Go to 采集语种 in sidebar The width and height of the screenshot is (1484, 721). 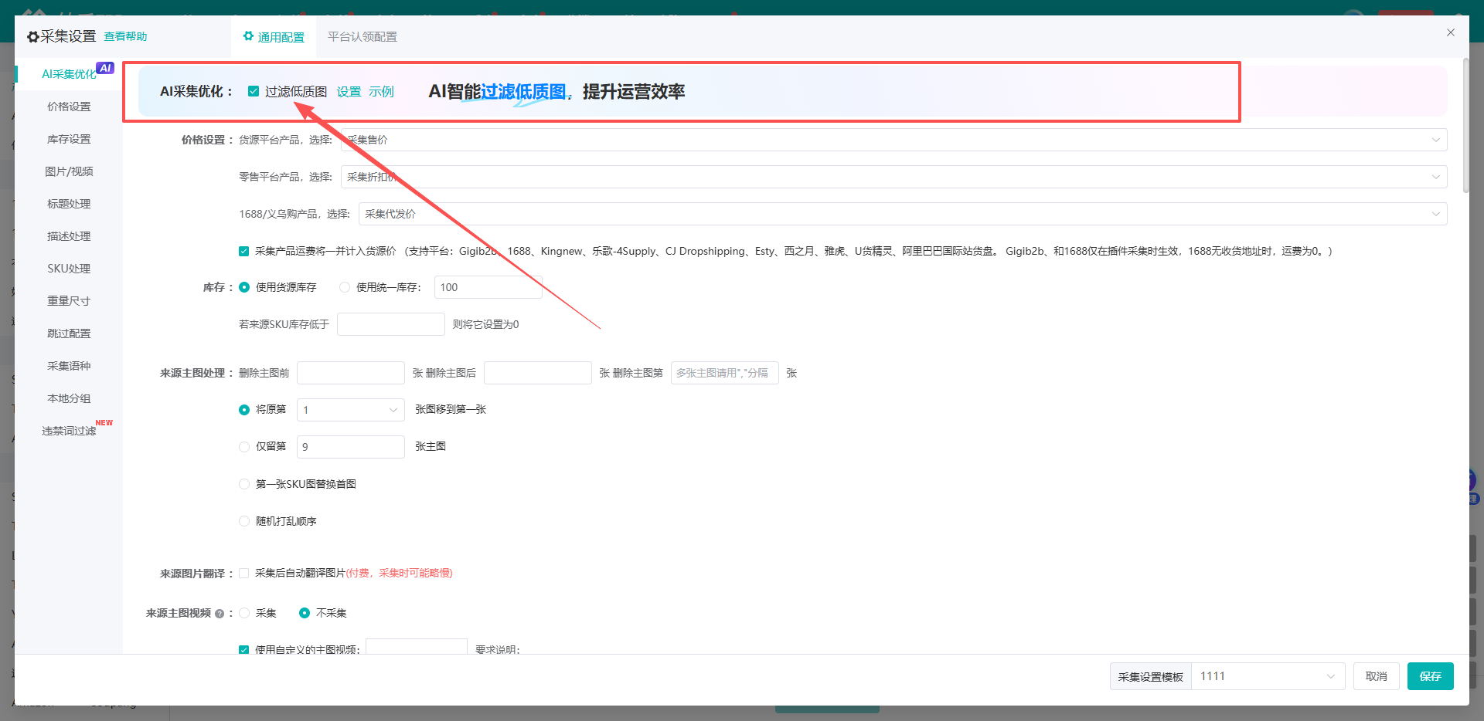[x=69, y=366]
